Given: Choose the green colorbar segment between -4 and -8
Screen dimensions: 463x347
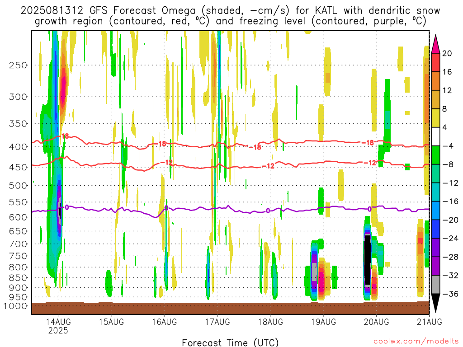Looking at the screenshot, I should coord(435,155).
